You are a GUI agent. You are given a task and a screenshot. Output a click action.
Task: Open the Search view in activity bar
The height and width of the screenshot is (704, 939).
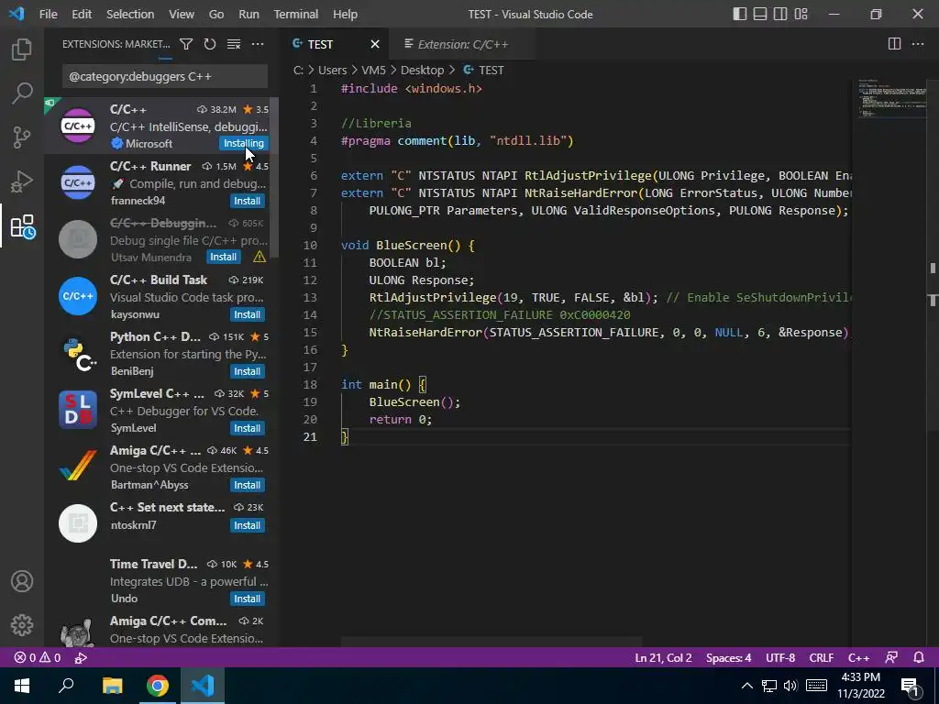[22, 93]
